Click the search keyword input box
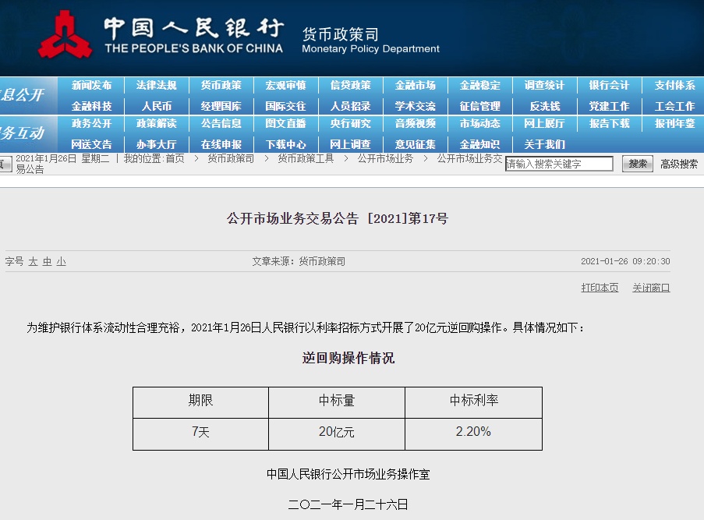The height and width of the screenshot is (520, 704). [x=557, y=164]
